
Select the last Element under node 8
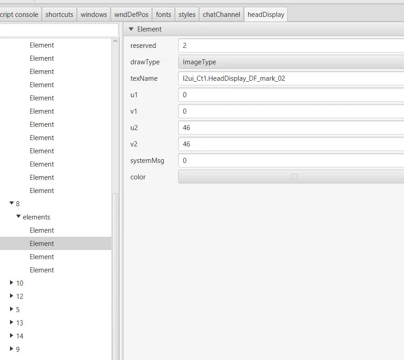point(56,270)
